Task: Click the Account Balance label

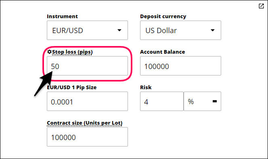Action: click(x=163, y=52)
